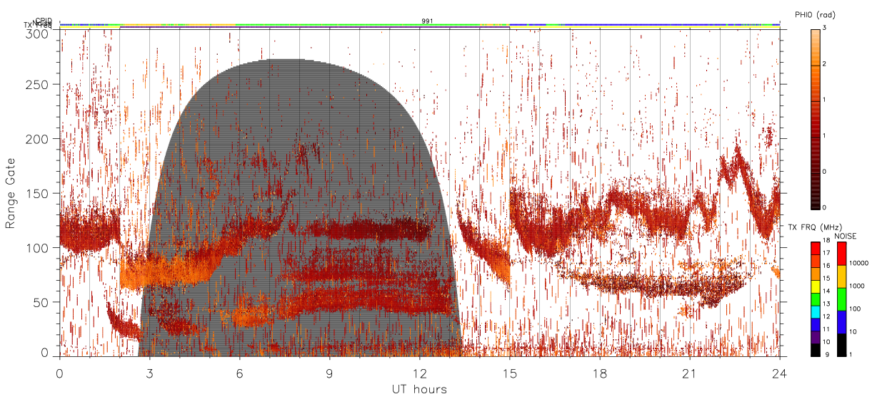Click the 'UT hours' x-axis title

(x=419, y=389)
